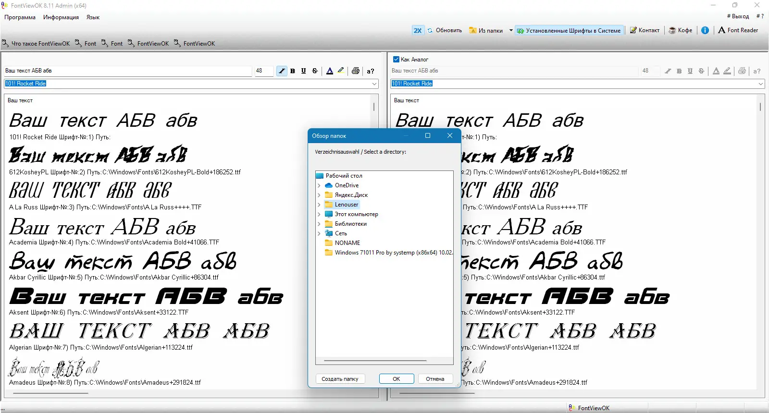Open text color picker in left pane
Viewport: 769px width, 413px height.
[330, 71]
